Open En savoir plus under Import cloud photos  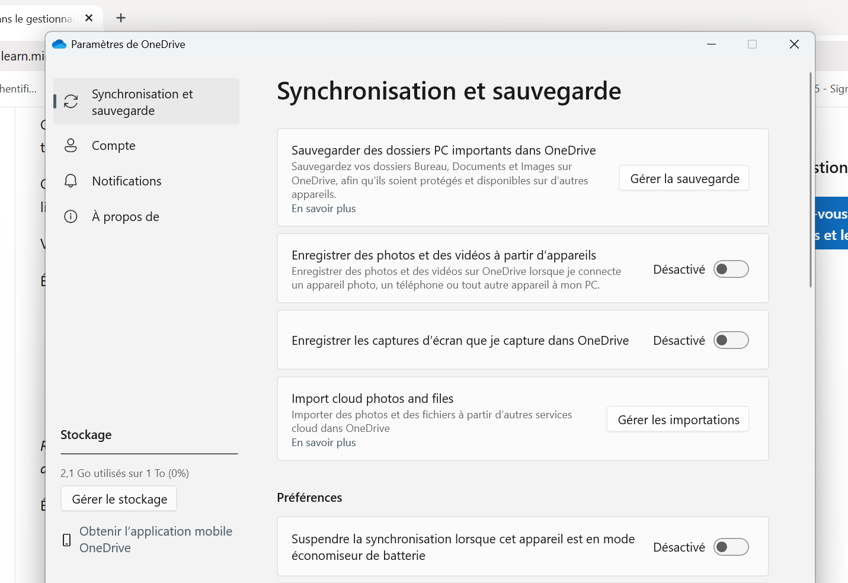(324, 443)
